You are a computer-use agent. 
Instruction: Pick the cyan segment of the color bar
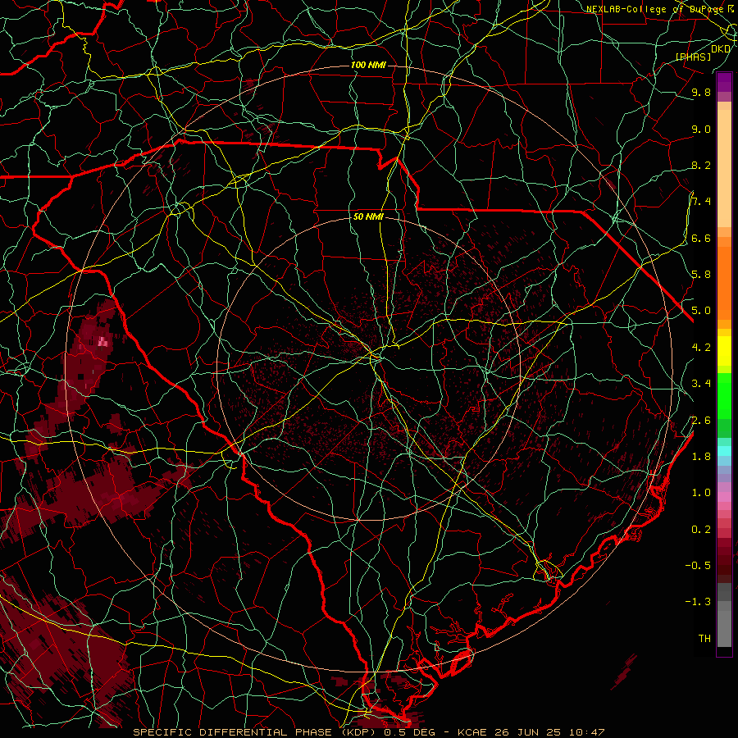pos(724,450)
